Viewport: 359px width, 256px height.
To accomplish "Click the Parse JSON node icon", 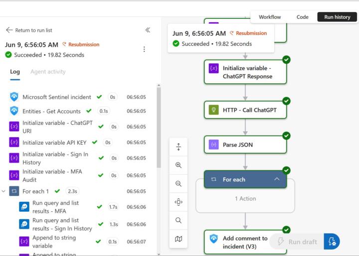I will pyautogui.click(x=213, y=145).
